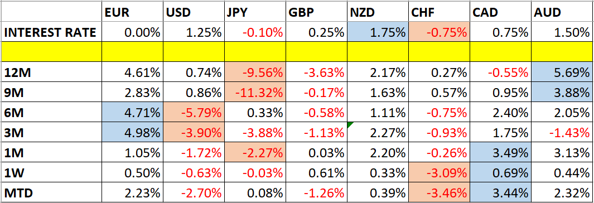The image size is (594, 203).
Task: Select the CAD 1M cell showing 3.49%
Action: pos(501,153)
